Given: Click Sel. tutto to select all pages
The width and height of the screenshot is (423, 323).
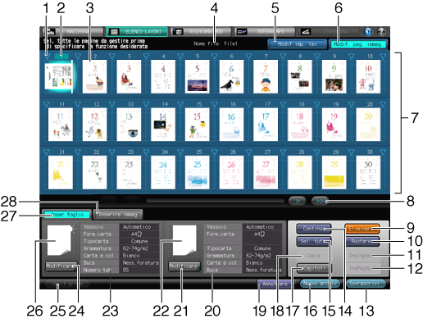Looking at the screenshot, I should [314, 241].
